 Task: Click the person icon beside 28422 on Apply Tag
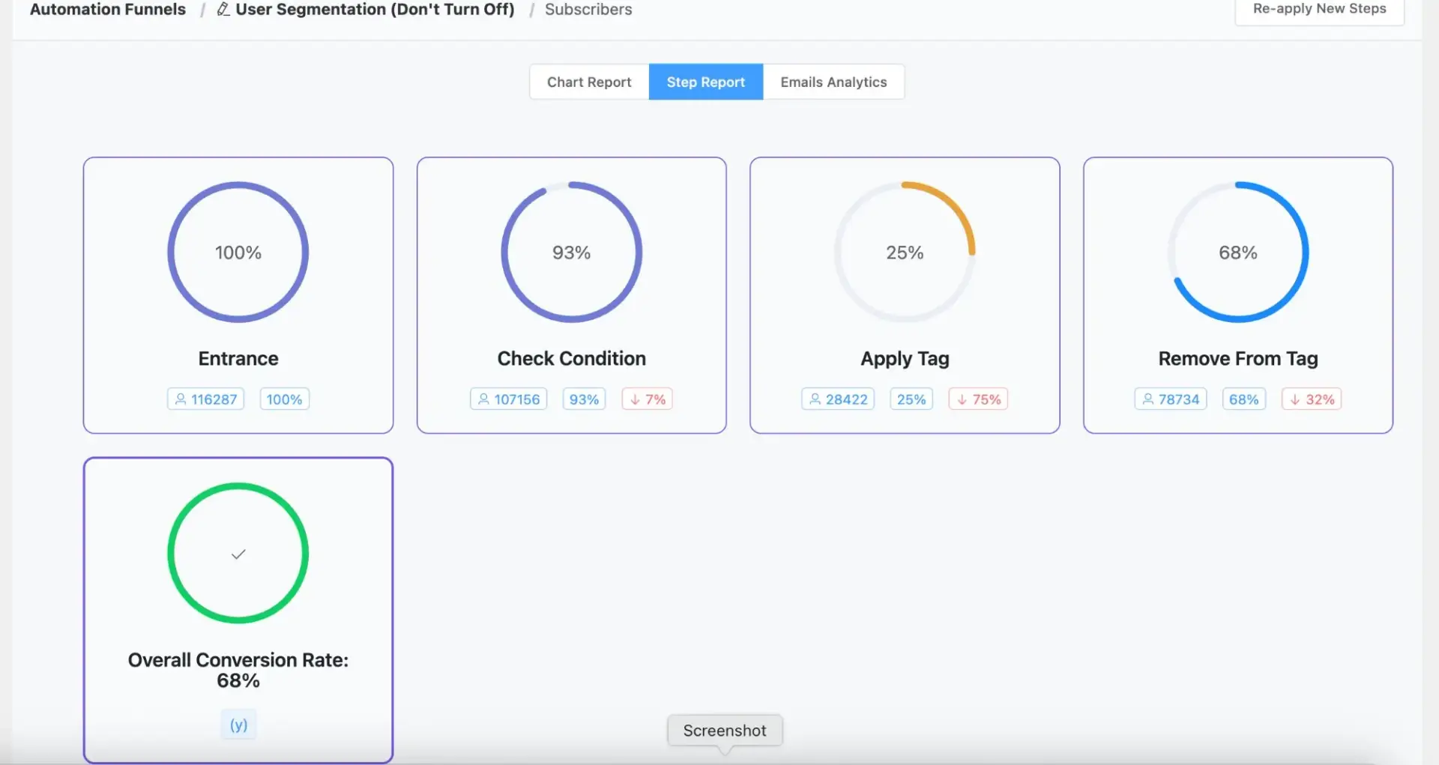click(815, 399)
